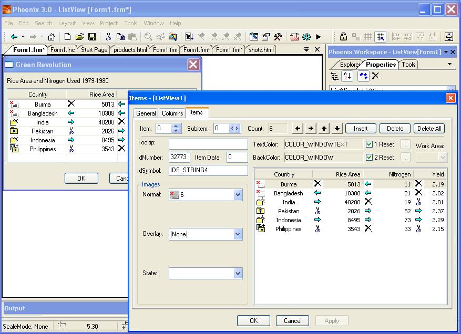461x334 pixels.
Task: Select Indonesia row in Items list
Action: point(350,220)
